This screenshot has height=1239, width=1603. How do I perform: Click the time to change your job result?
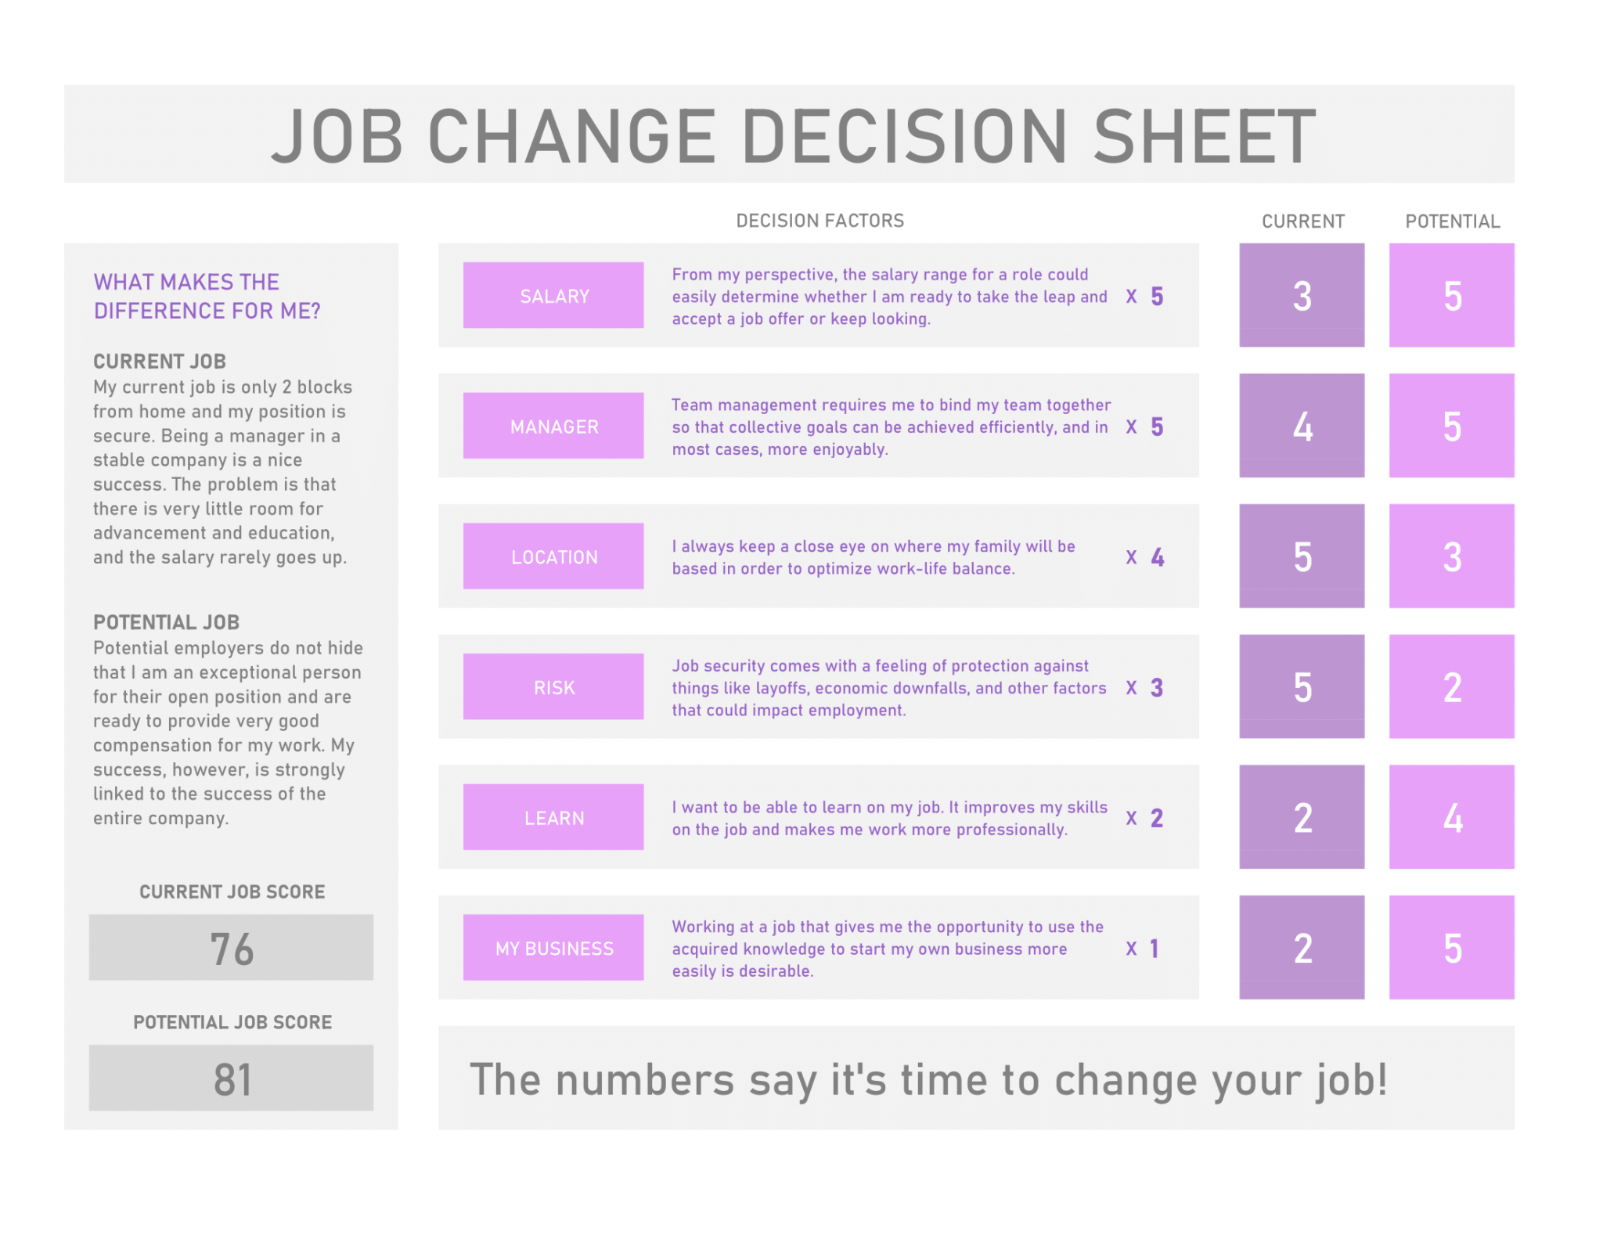point(928,1080)
